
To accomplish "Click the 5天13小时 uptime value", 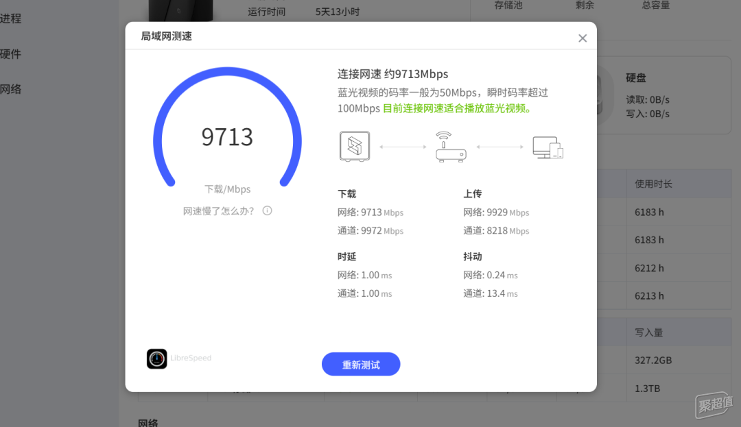I will [338, 12].
